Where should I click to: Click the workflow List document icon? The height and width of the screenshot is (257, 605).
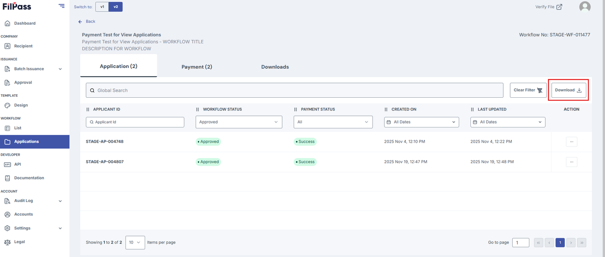pos(7,128)
